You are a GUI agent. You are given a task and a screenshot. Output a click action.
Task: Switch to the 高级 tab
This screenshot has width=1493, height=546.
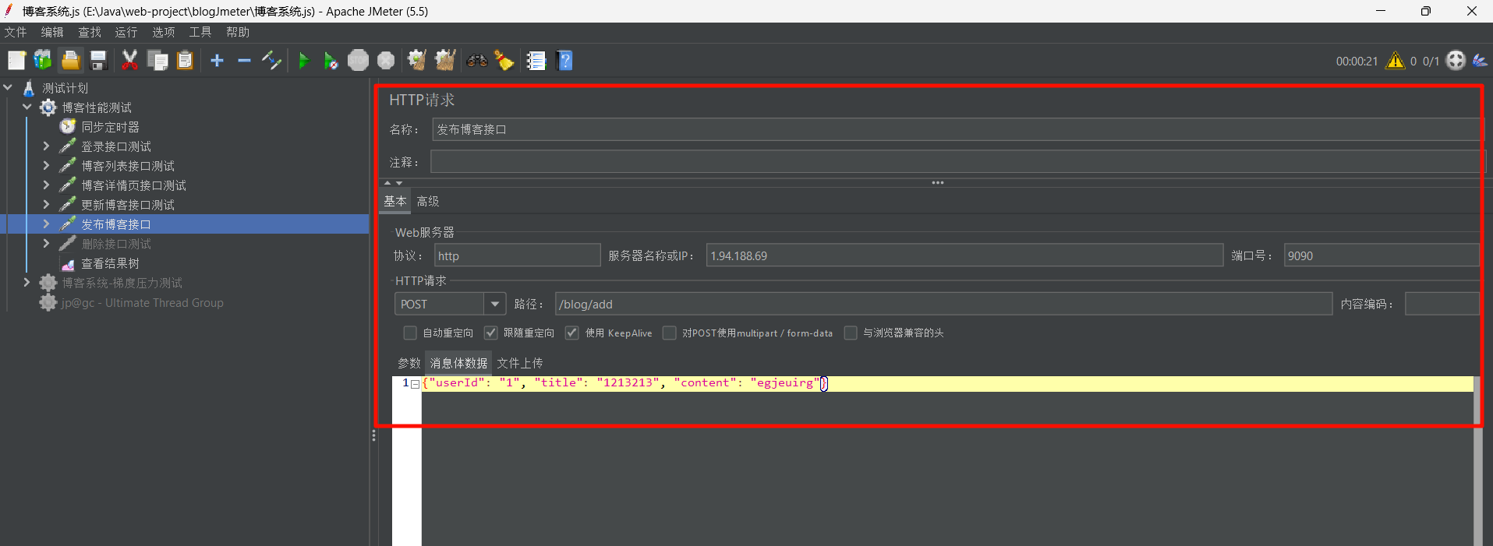click(x=428, y=201)
